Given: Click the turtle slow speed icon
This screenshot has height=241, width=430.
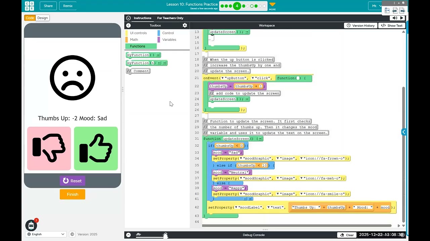Looking at the screenshot, I should tap(138, 235).
